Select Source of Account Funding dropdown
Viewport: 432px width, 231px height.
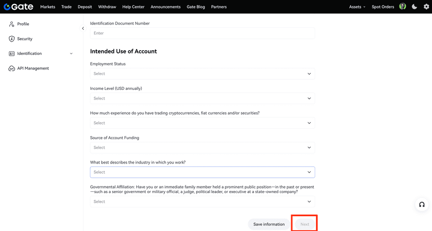202,148
